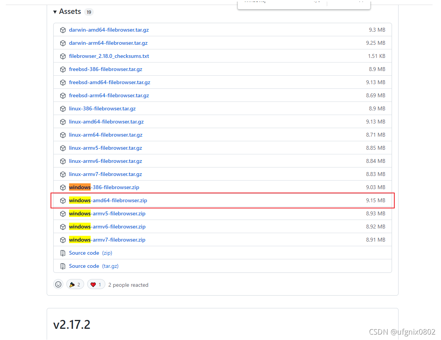Click the package icon beside freebsd-386-filebrowser.tar.gz
Image resolution: width=441 pixels, height=340 pixels.
click(63, 69)
